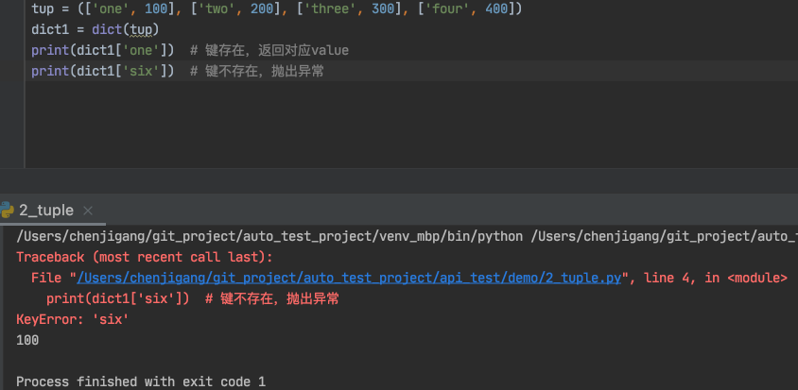Click the editor line printing dict1['six']

(178, 71)
